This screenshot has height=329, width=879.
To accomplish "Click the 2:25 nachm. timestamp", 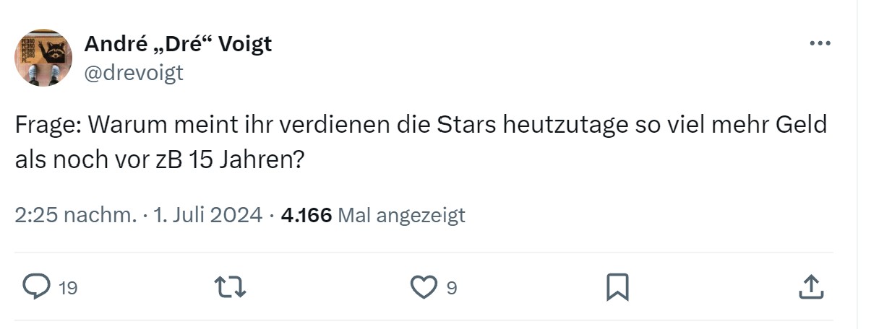I will [x=76, y=215].
